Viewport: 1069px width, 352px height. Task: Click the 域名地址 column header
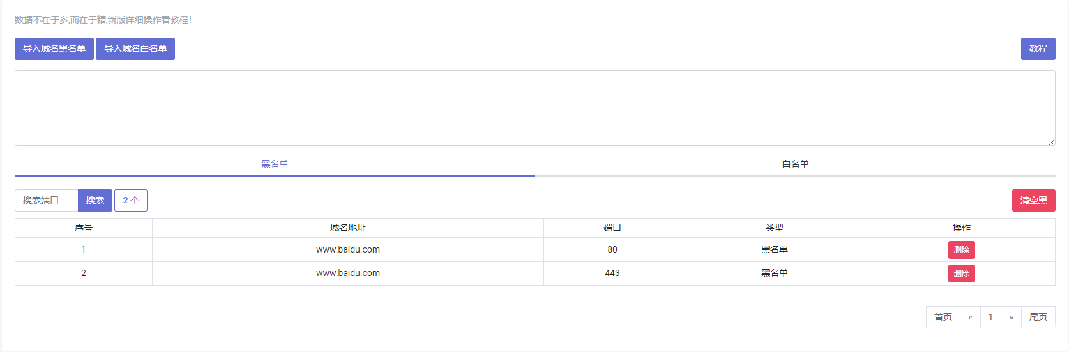coord(348,228)
